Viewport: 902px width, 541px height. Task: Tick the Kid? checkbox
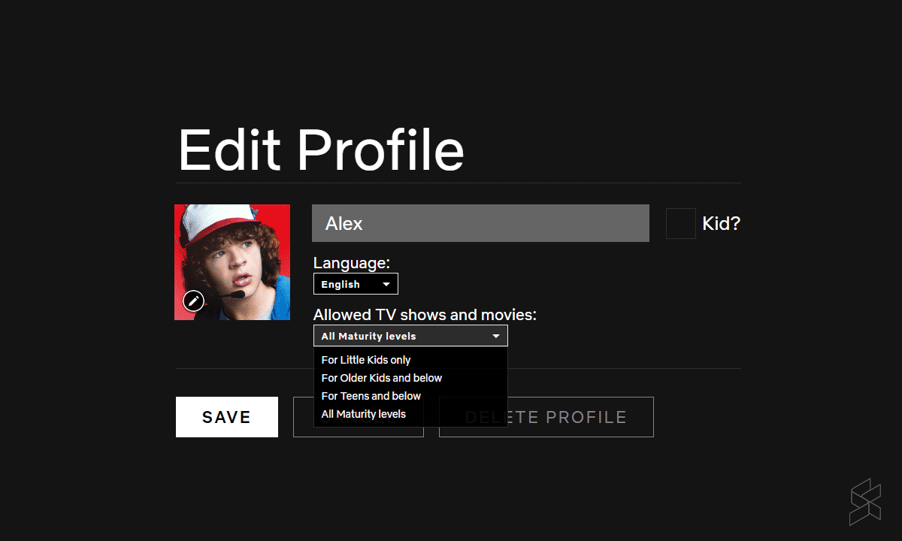click(x=680, y=224)
